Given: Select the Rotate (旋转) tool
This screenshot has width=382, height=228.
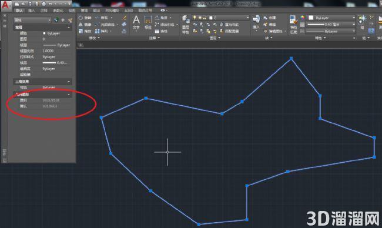Looking at the screenshot, I should click(85, 18).
